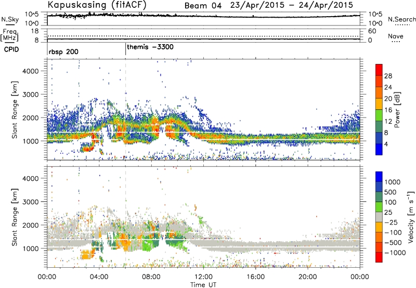This screenshot has width=416, height=288.
Task: Click the 'Freq. [MHz]' axis label
Action: point(10,35)
